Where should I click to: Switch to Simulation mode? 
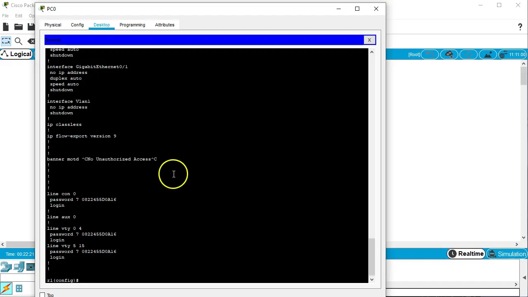click(507, 254)
